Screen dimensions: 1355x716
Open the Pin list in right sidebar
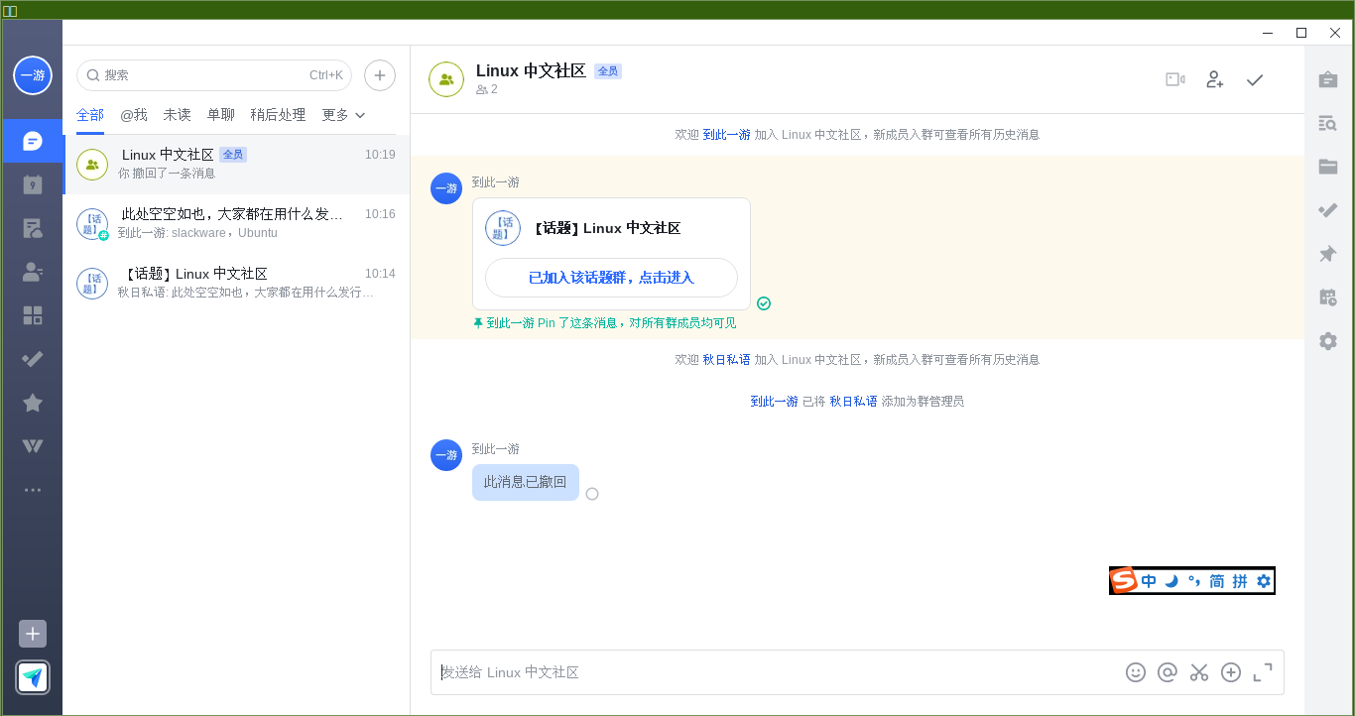tap(1327, 254)
